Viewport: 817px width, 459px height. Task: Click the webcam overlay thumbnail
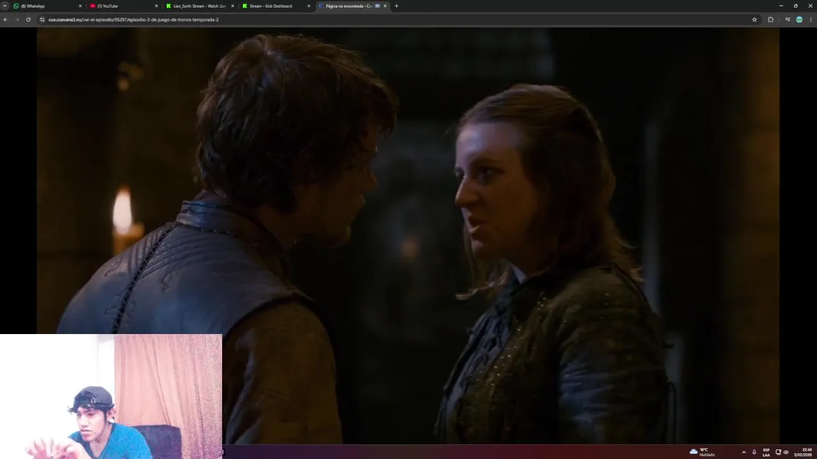pyautogui.click(x=111, y=396)
